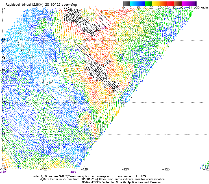The width and height of the screenshot is (209, 184).
Task: Click the "-132" longitude axis label
Action: pyautogui.click(x=43, y=170)
